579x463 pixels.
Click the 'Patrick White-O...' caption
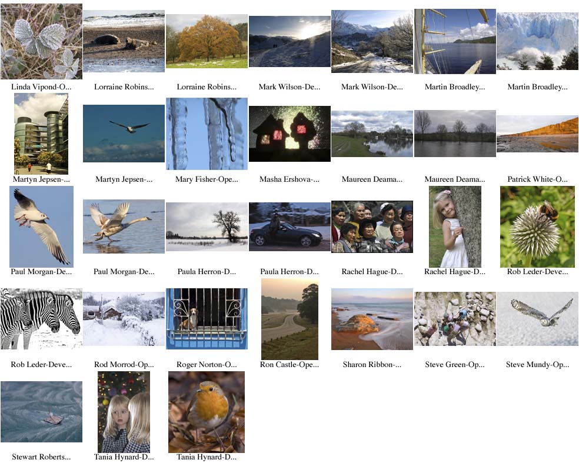538,179
